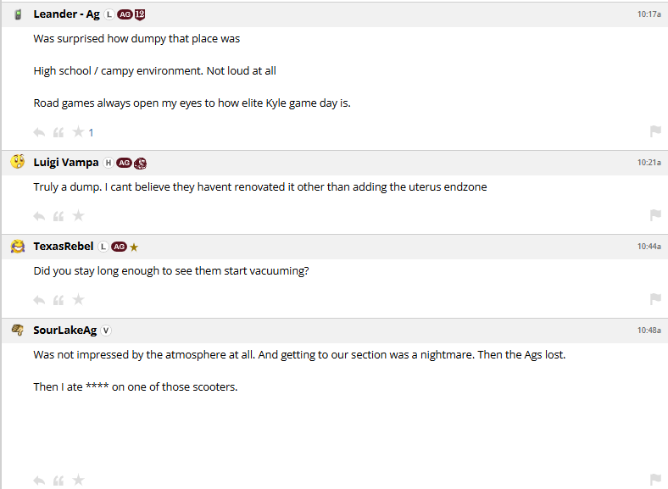Flag Luigi Vampa's post
Image resolution: width=668 pixels, height=489 pixels.
[x=655, y=215]
